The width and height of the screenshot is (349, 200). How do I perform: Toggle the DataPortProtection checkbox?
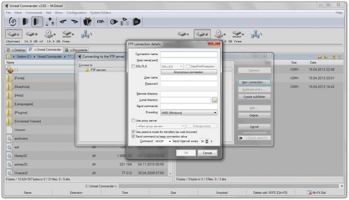[188, 66]
